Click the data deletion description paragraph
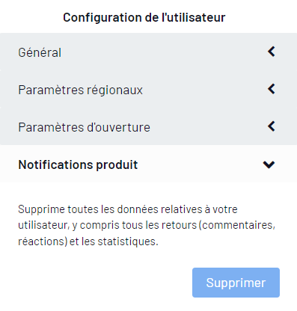This screenshot has width=297, height=311. pos(147,225)
